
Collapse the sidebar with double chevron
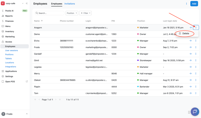point(27,4)
